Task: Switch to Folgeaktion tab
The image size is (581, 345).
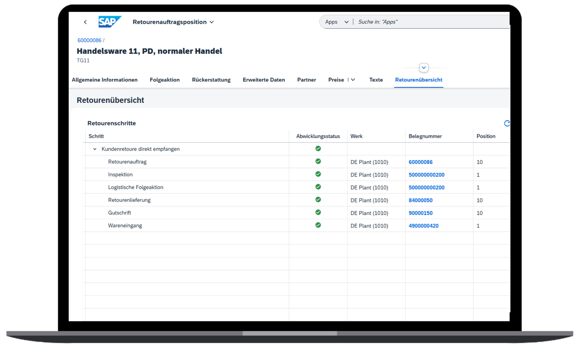Action: click(165, 80)
